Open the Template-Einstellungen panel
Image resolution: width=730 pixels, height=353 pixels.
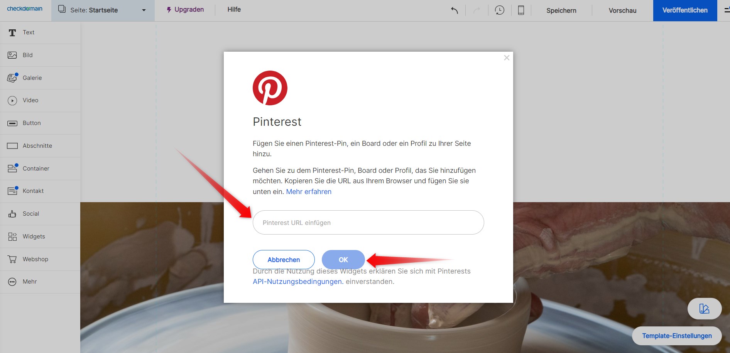[676, 336]
